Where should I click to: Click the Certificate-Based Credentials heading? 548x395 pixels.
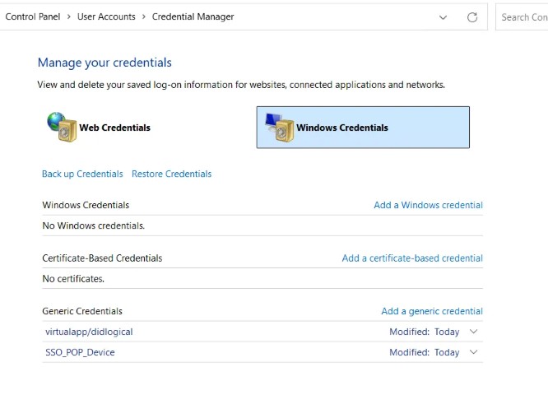102,258
